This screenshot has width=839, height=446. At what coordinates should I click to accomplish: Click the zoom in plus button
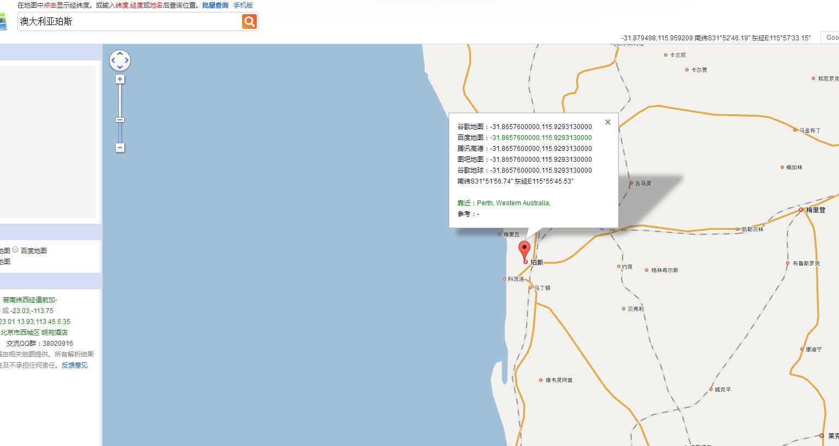(120, 79)
